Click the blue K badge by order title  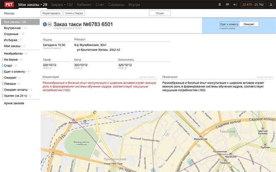click(x=45, y=24)
